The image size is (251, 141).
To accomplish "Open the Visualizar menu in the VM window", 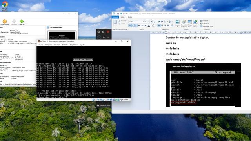I will (57, 45).
